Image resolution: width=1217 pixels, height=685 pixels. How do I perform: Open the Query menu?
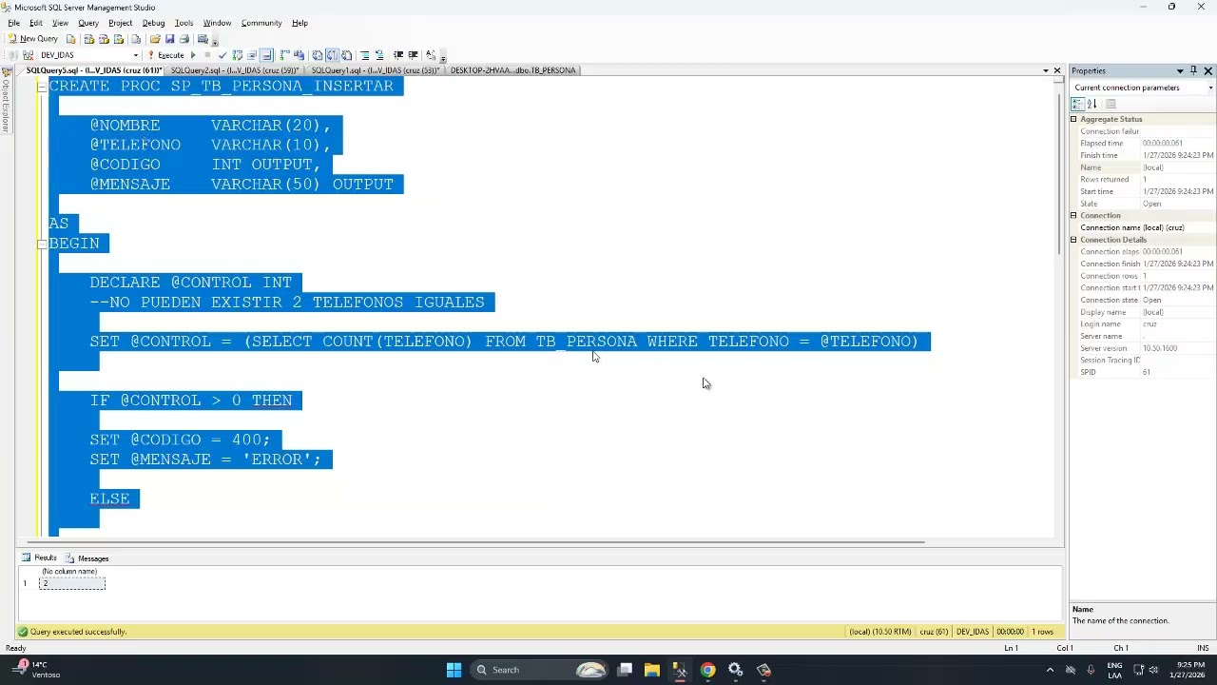88,23
